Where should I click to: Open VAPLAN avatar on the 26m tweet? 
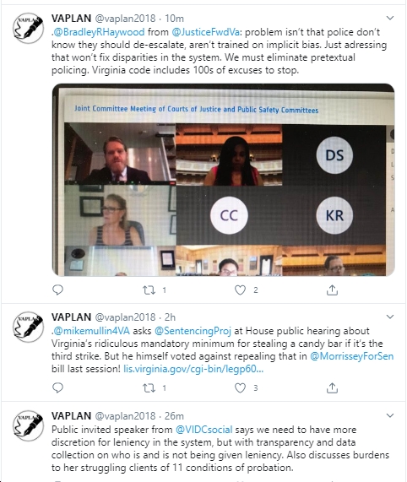tap(28, 425)
